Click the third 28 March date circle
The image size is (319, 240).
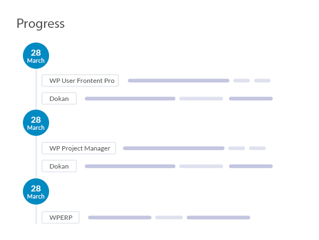tap(36, 191)
